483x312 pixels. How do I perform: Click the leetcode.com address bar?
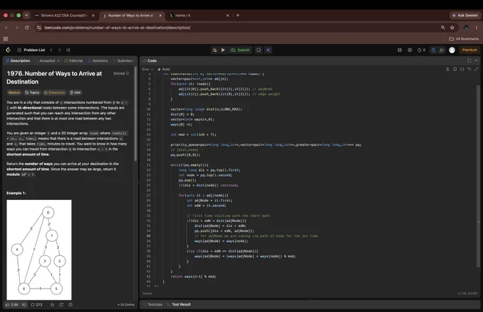coord(237,28)
